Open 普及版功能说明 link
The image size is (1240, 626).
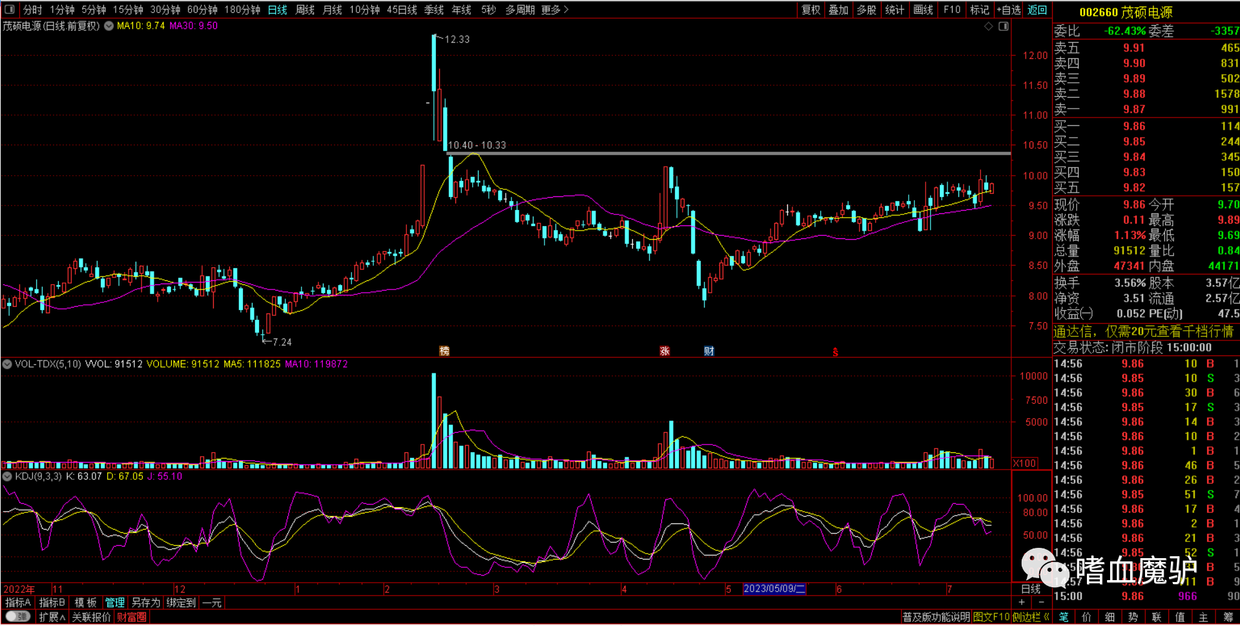[936, 617]
